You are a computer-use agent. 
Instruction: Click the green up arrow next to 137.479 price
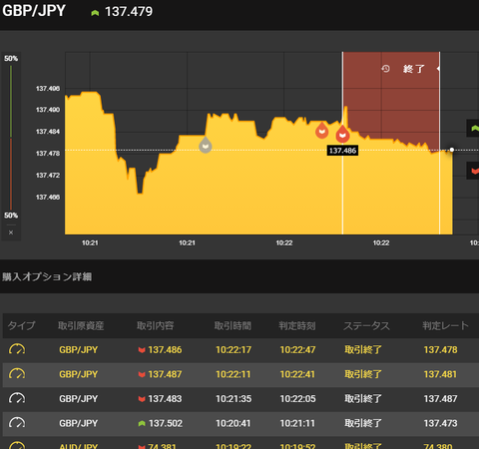click(x=95, y=13)
